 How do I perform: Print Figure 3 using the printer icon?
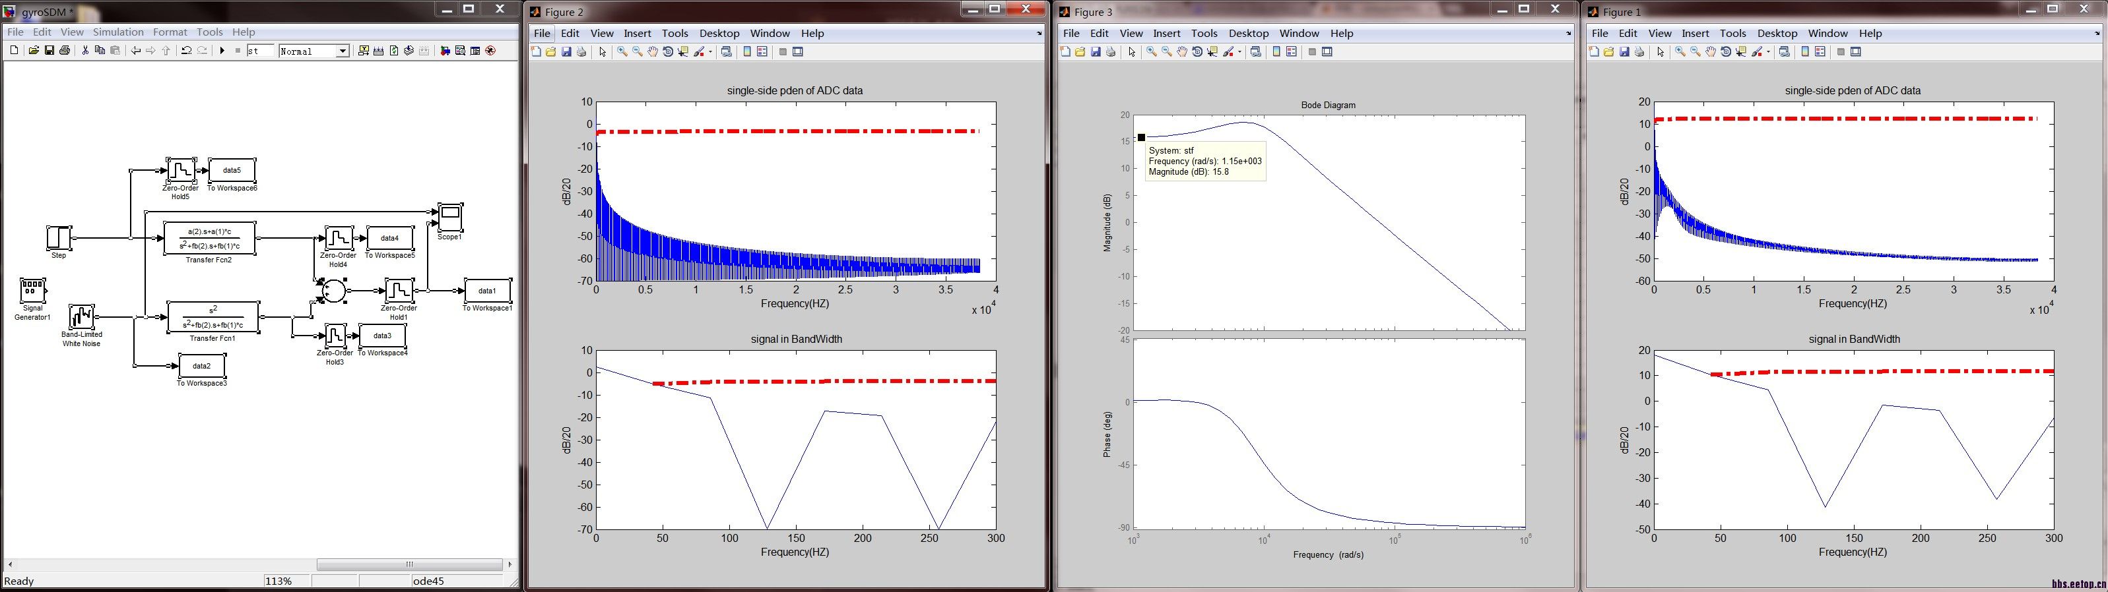(x=1111, y=51)
